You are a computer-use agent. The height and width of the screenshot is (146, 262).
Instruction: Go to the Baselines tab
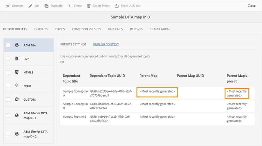click(115, 29)
